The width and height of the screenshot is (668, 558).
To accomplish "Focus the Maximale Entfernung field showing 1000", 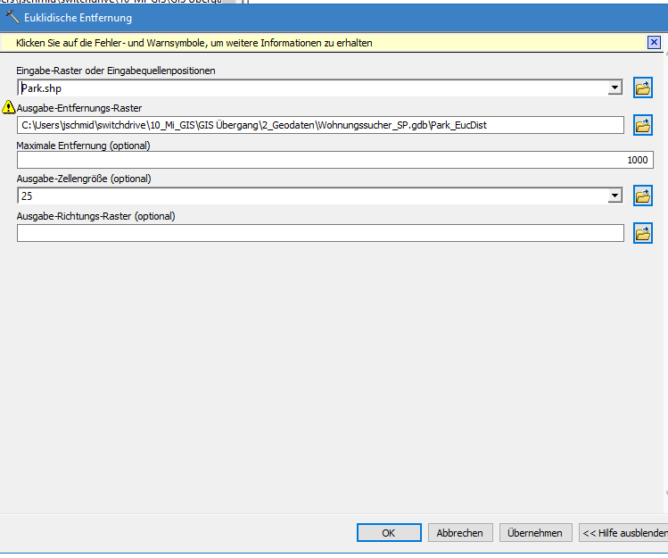I will click(x=334, y=160).
